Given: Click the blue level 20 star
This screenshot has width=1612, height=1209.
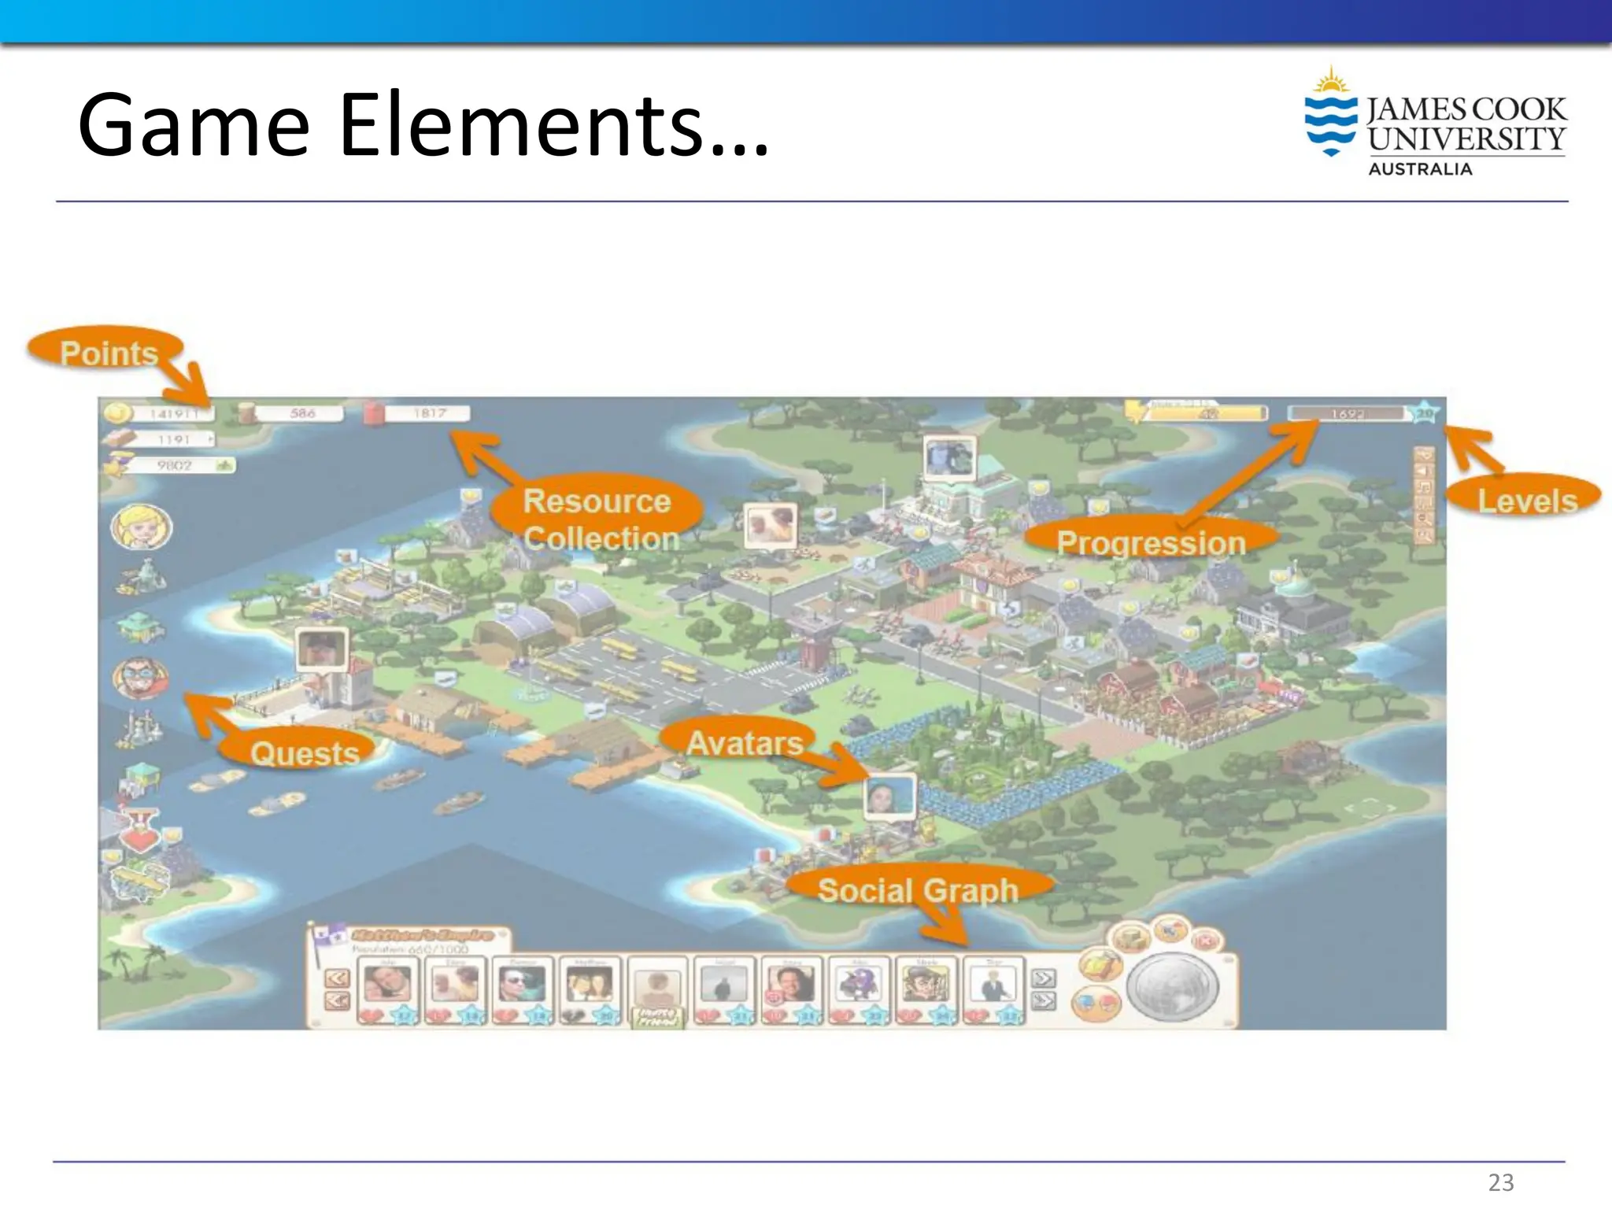Looking at the screenshot, I should pyautogui.click(x=1425, y=412).
